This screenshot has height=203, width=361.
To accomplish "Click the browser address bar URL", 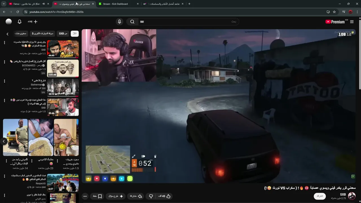I will [x=56, y=12].
